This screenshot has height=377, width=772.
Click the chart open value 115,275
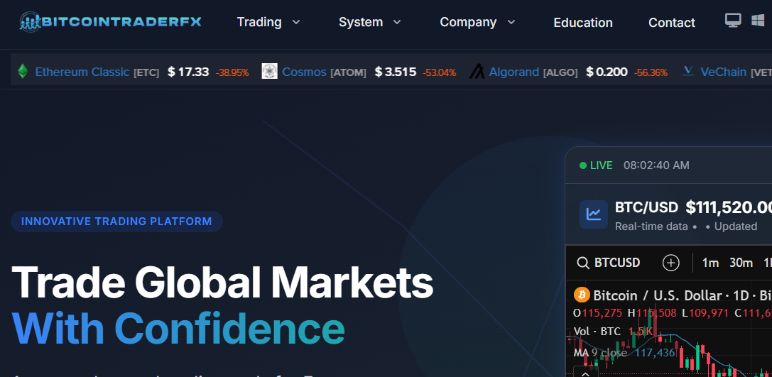coord(603,312)
